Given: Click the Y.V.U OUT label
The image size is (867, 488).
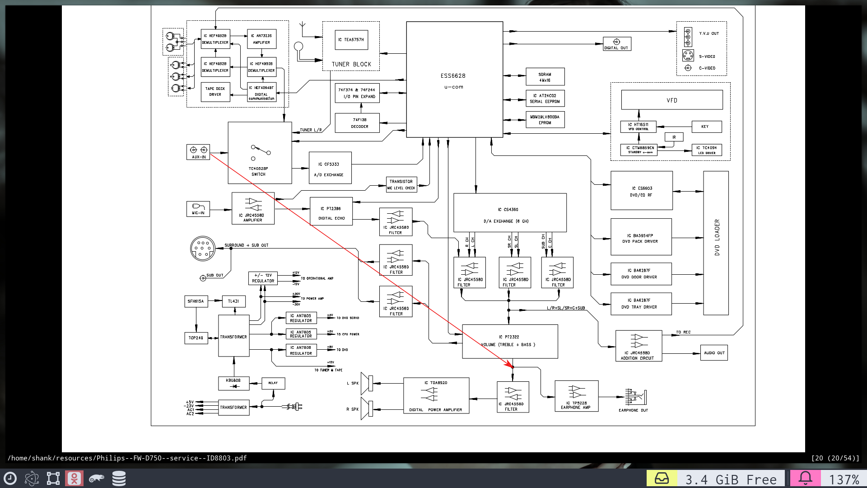Looking at the screenshot, I should (709, 33).
